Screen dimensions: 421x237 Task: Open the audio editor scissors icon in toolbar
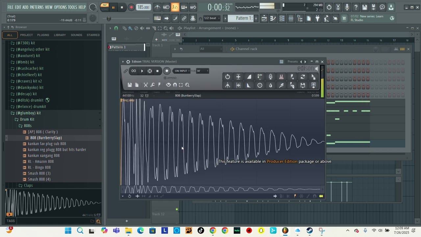point(338,7)
